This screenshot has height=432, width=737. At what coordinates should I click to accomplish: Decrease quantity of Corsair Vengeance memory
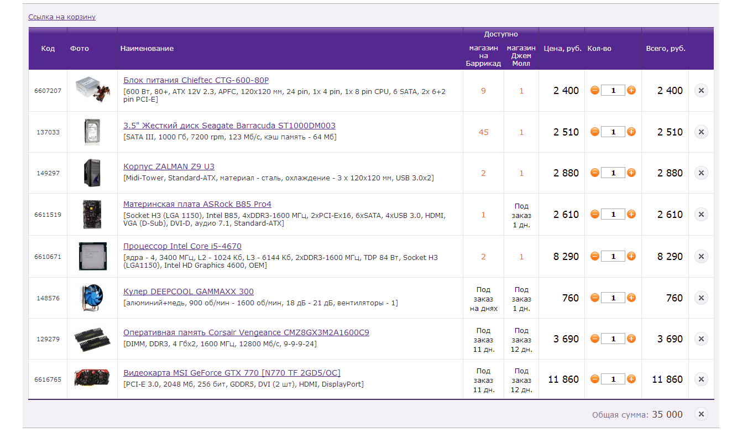pyautogui.click(x=595, y=339)
